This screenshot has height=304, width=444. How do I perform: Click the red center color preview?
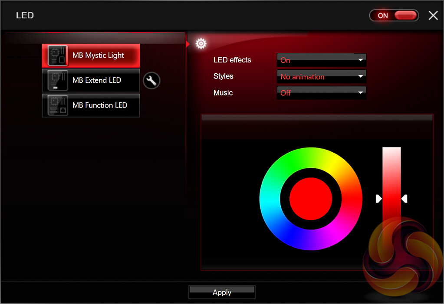coord(311,199)
